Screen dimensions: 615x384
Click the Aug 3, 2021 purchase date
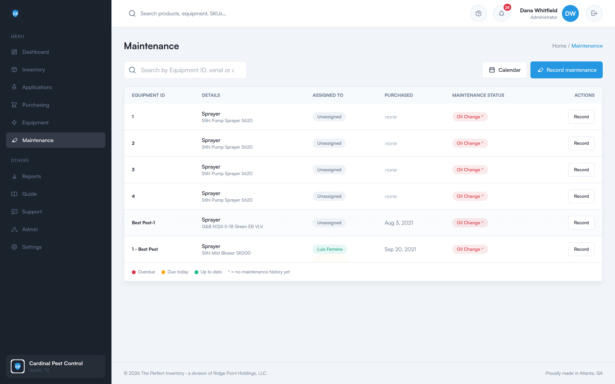coord(399,223)
